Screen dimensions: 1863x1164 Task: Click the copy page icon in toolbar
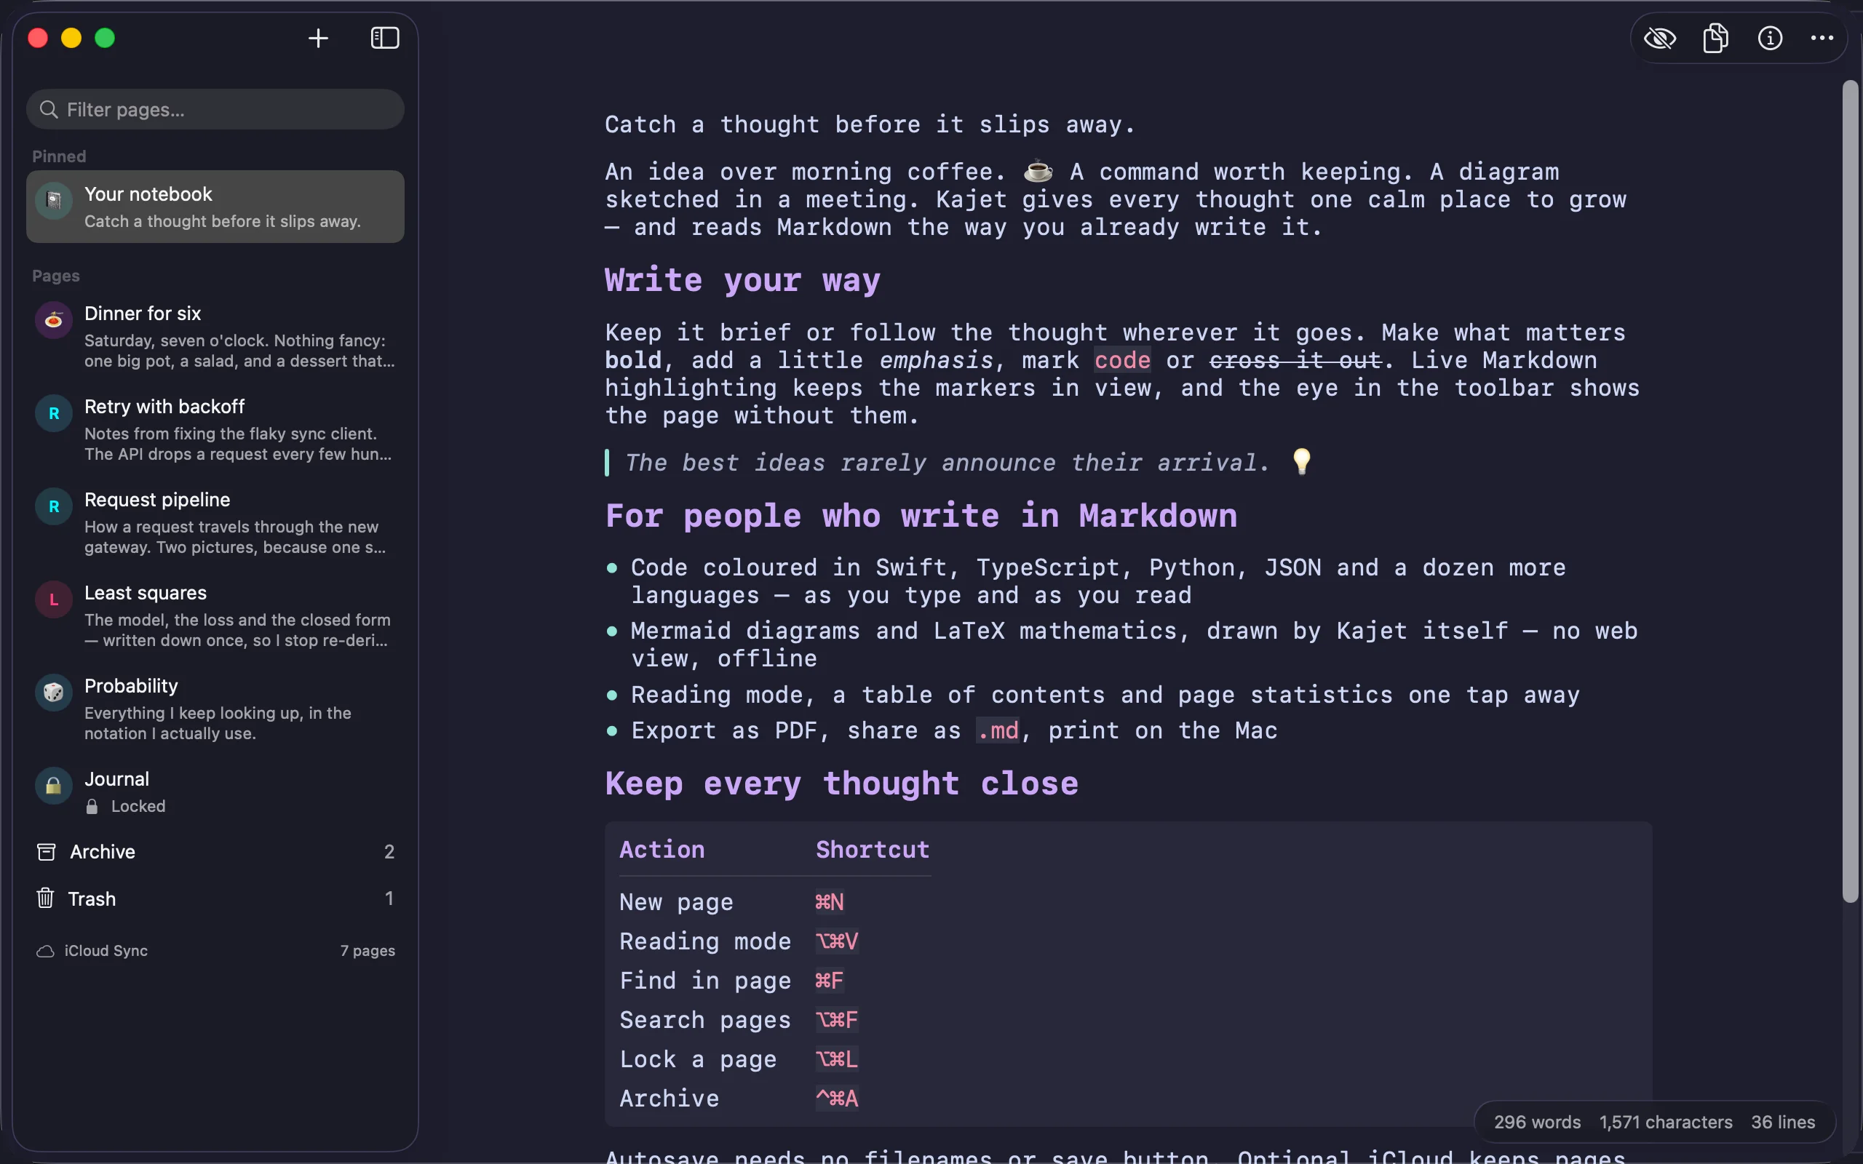click(1715, 38)
